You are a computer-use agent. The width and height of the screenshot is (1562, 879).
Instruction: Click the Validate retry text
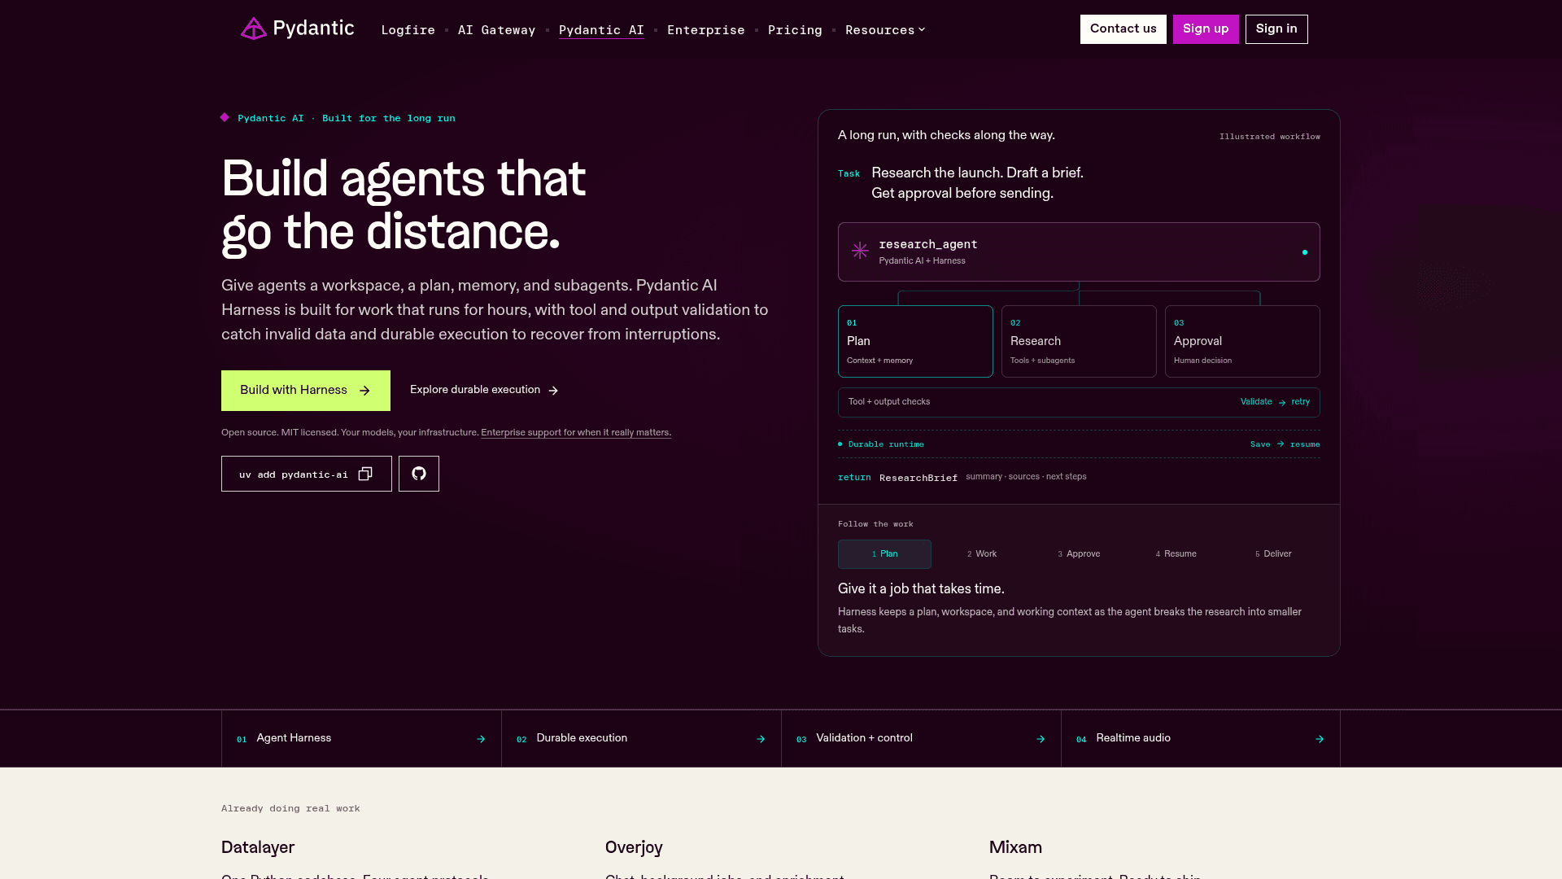[x=1275, y=402]
